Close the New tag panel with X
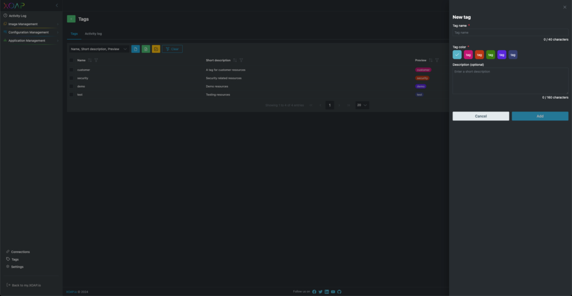 tap(564, 7)
